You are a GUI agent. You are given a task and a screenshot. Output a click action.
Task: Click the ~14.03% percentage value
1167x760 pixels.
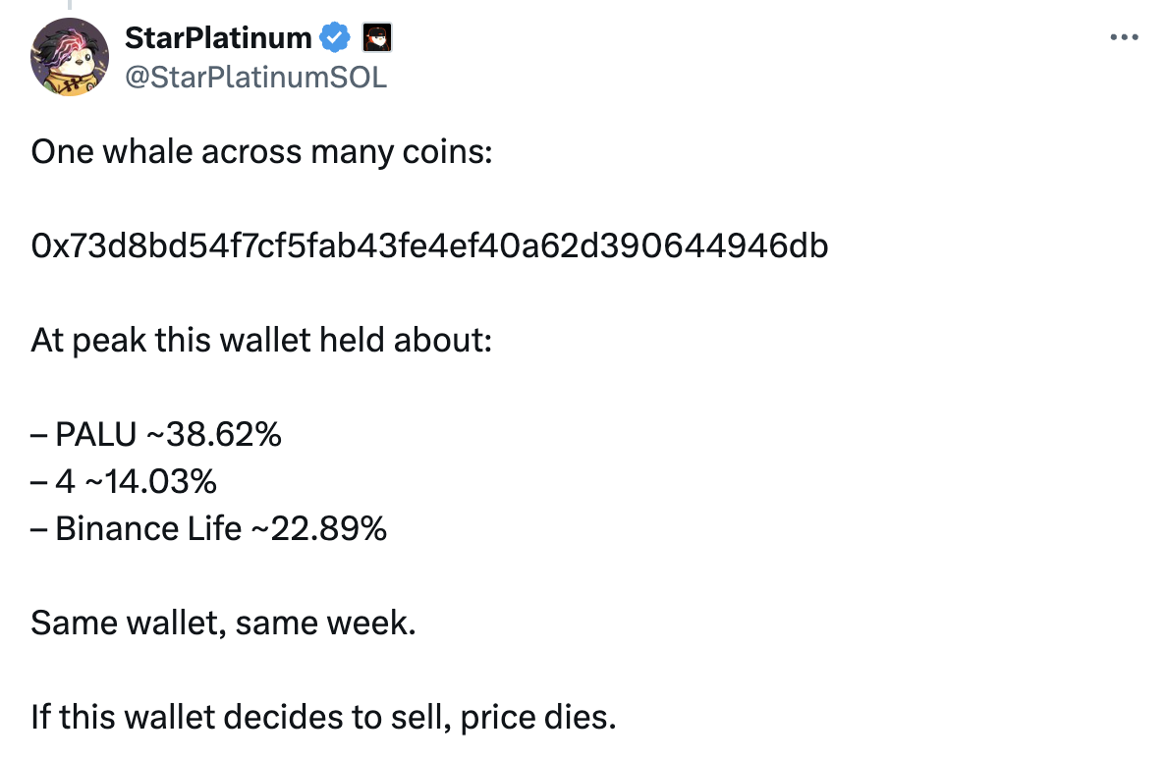(148, 482)
